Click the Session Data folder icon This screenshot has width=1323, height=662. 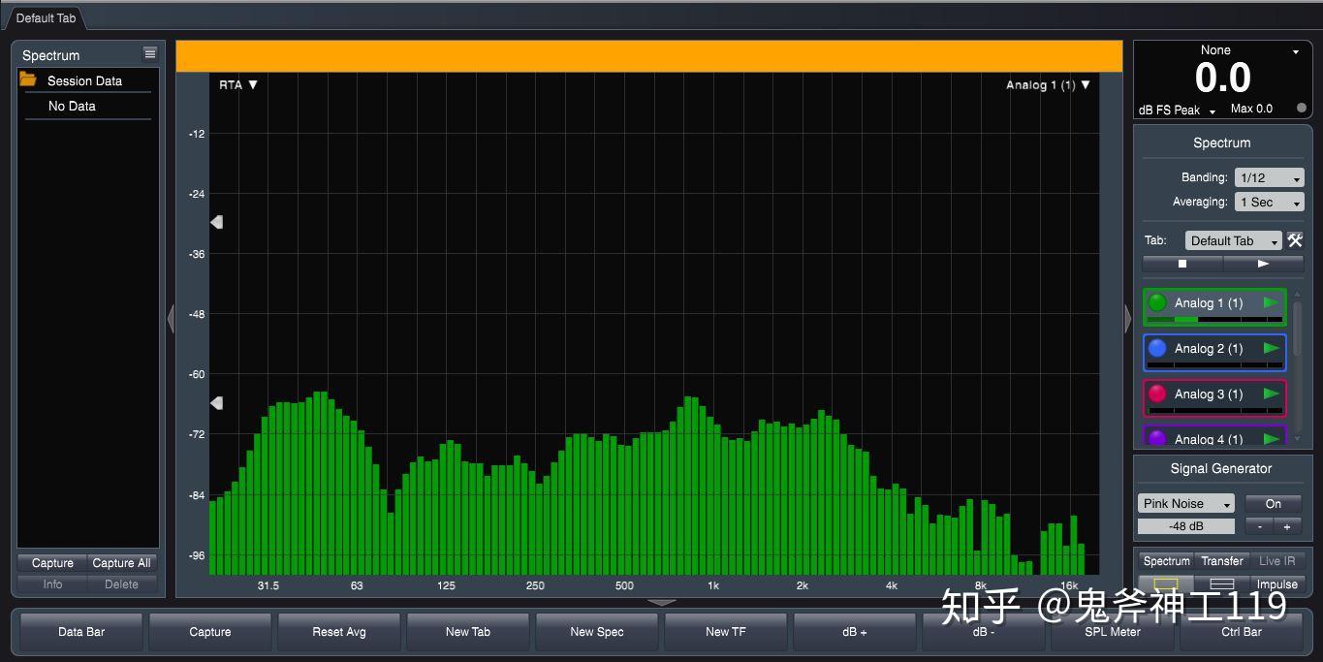coord(28,79)
